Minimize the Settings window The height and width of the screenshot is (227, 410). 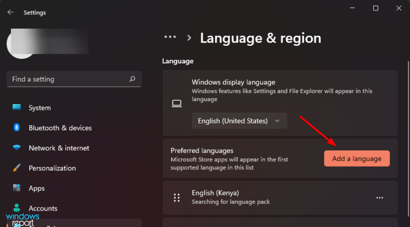(x=352, y=8)
